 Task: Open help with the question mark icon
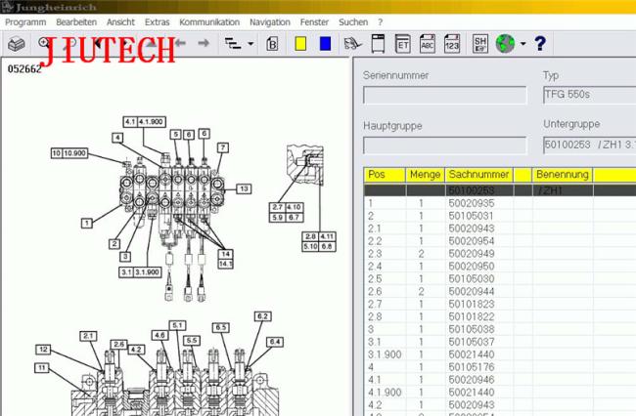click(x=539, y=44)
